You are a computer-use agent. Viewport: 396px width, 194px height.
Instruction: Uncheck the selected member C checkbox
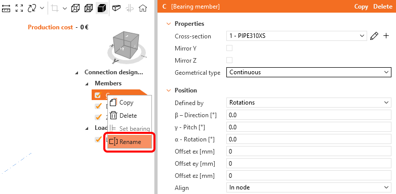tap(98, 95)
